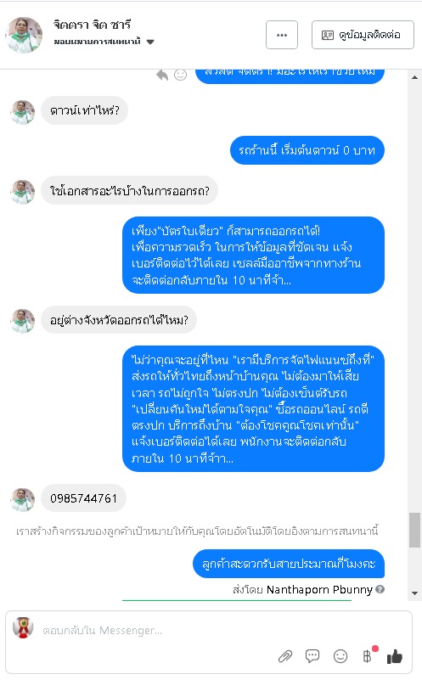
Task: Click the ดาวน์เท่าไหร่? message bubble
Action: tap(85, 110)
